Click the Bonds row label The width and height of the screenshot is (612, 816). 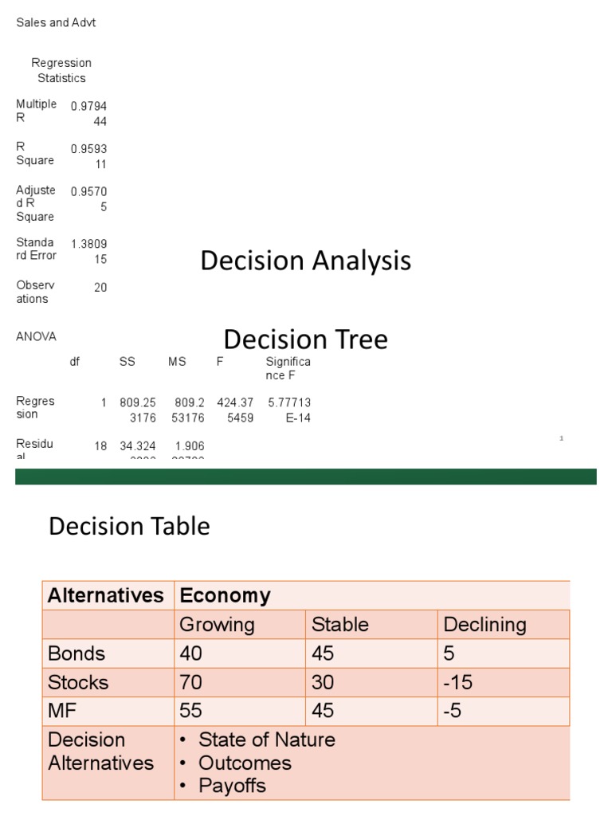pos(76,653)
